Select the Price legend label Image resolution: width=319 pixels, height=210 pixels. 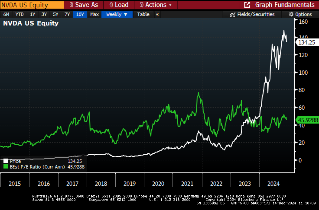click(x=16, y=161)
